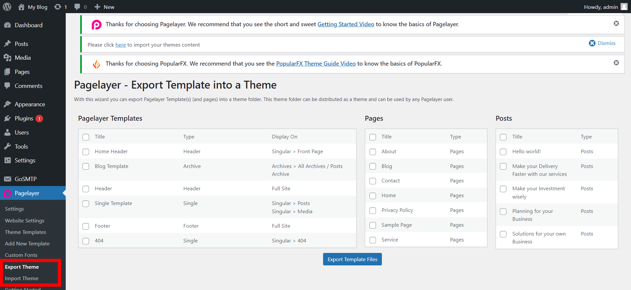Open the Getting Started Video link

coord(346,24)
